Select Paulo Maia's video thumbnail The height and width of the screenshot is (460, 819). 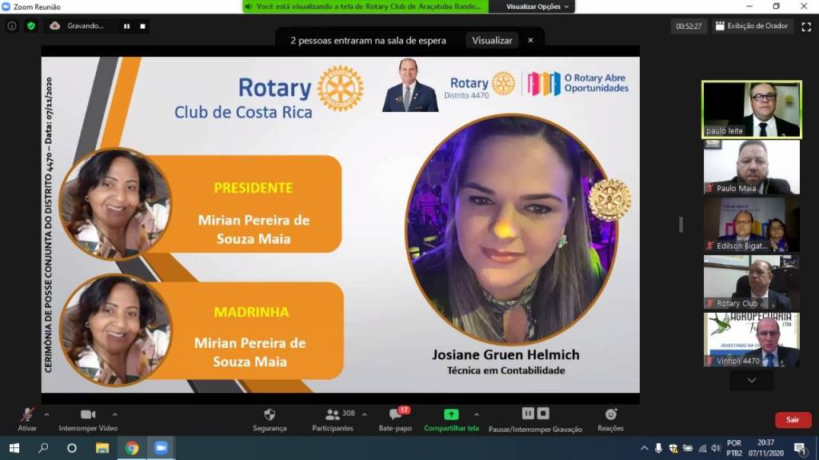tap(751, 167)
